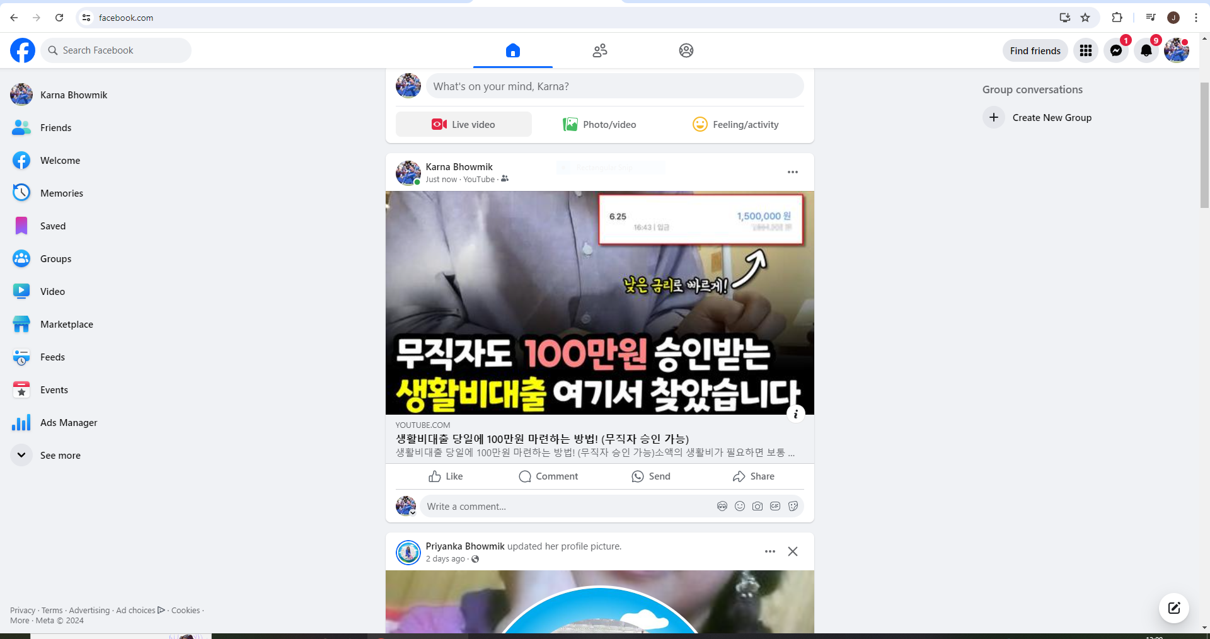Open the account profile menu

(x=1177, y=50)
